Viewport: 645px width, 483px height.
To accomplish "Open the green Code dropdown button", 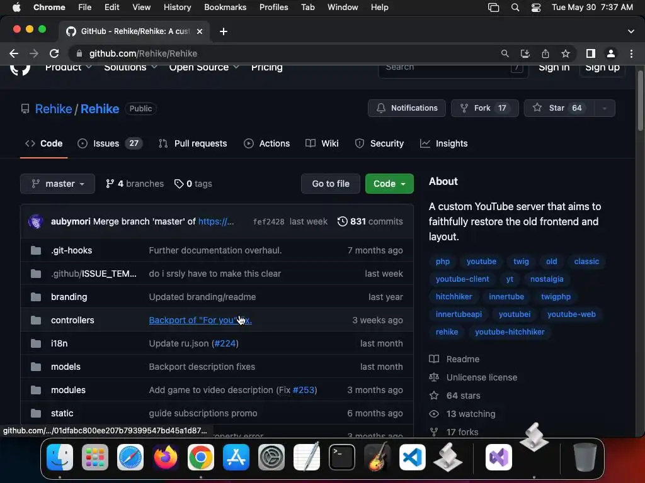I will coord(389,184).
